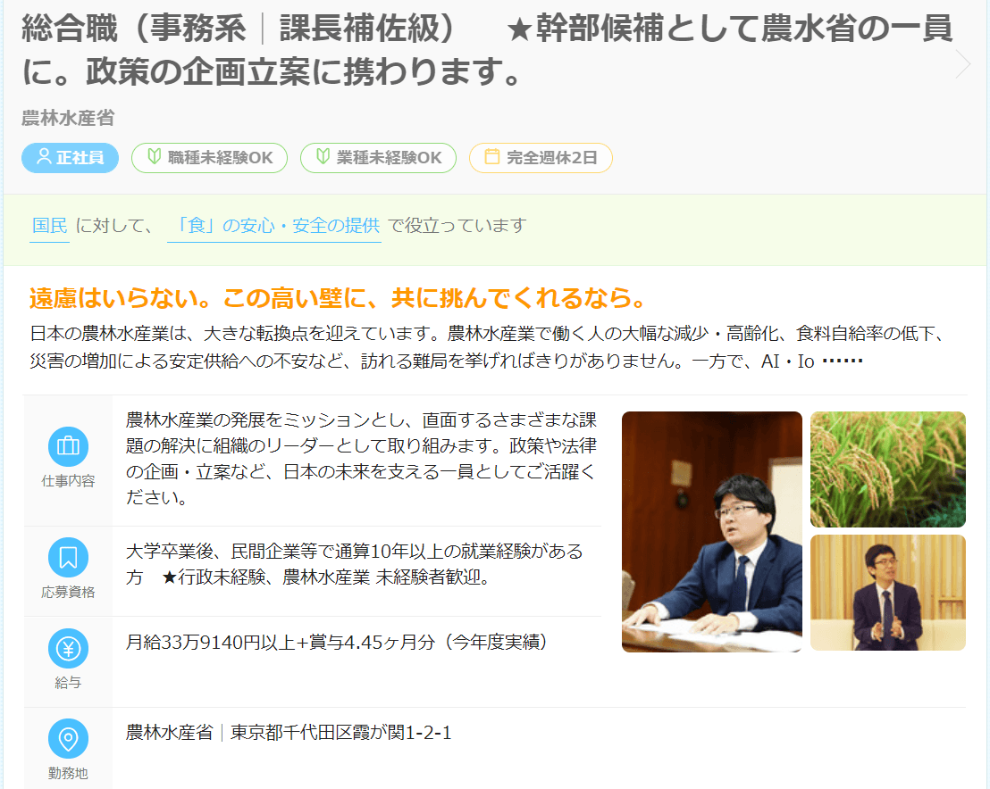Click the yen 給与 icon
The width and height of the screenshot is (990, 789).
point(68,648)
